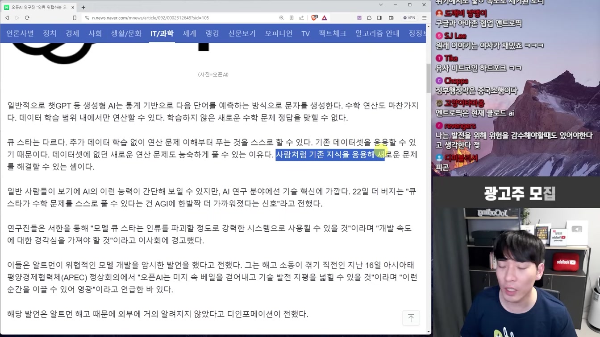Screen dimensions: 600x337
Task: Click chat username Tika
Action: tap(451, 58)
